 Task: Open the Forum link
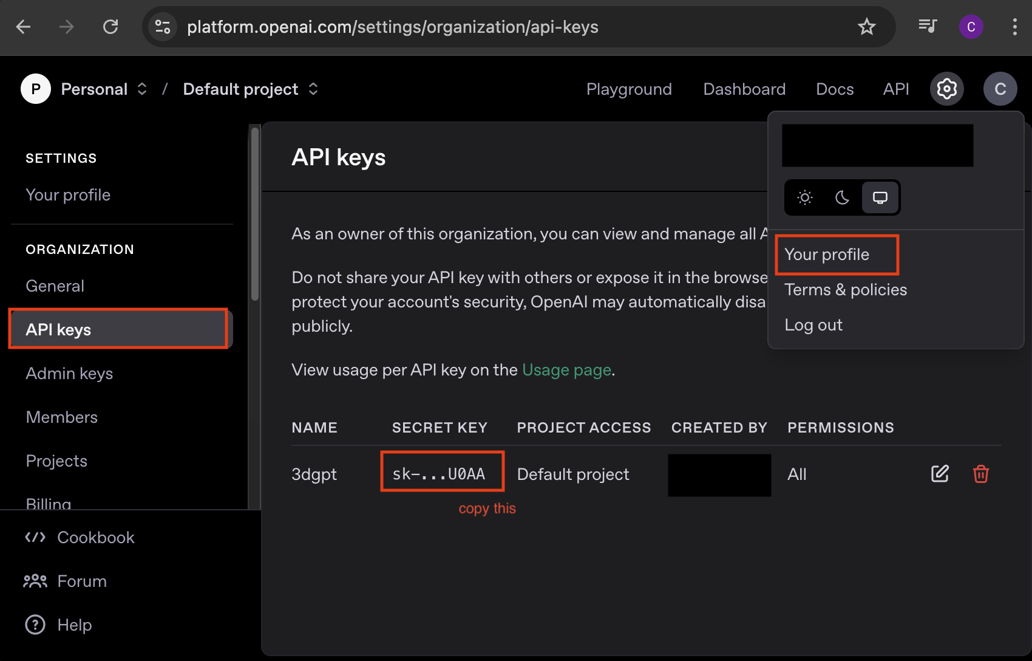[x=65, y=581]
